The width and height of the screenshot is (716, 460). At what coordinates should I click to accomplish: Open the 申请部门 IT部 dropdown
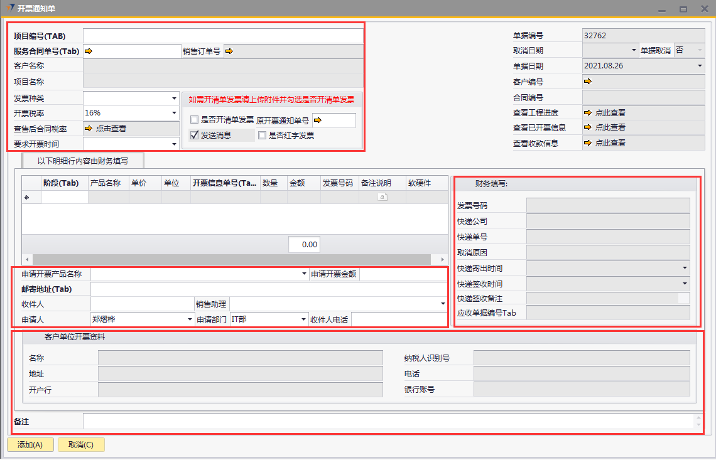tap(303, 319)
